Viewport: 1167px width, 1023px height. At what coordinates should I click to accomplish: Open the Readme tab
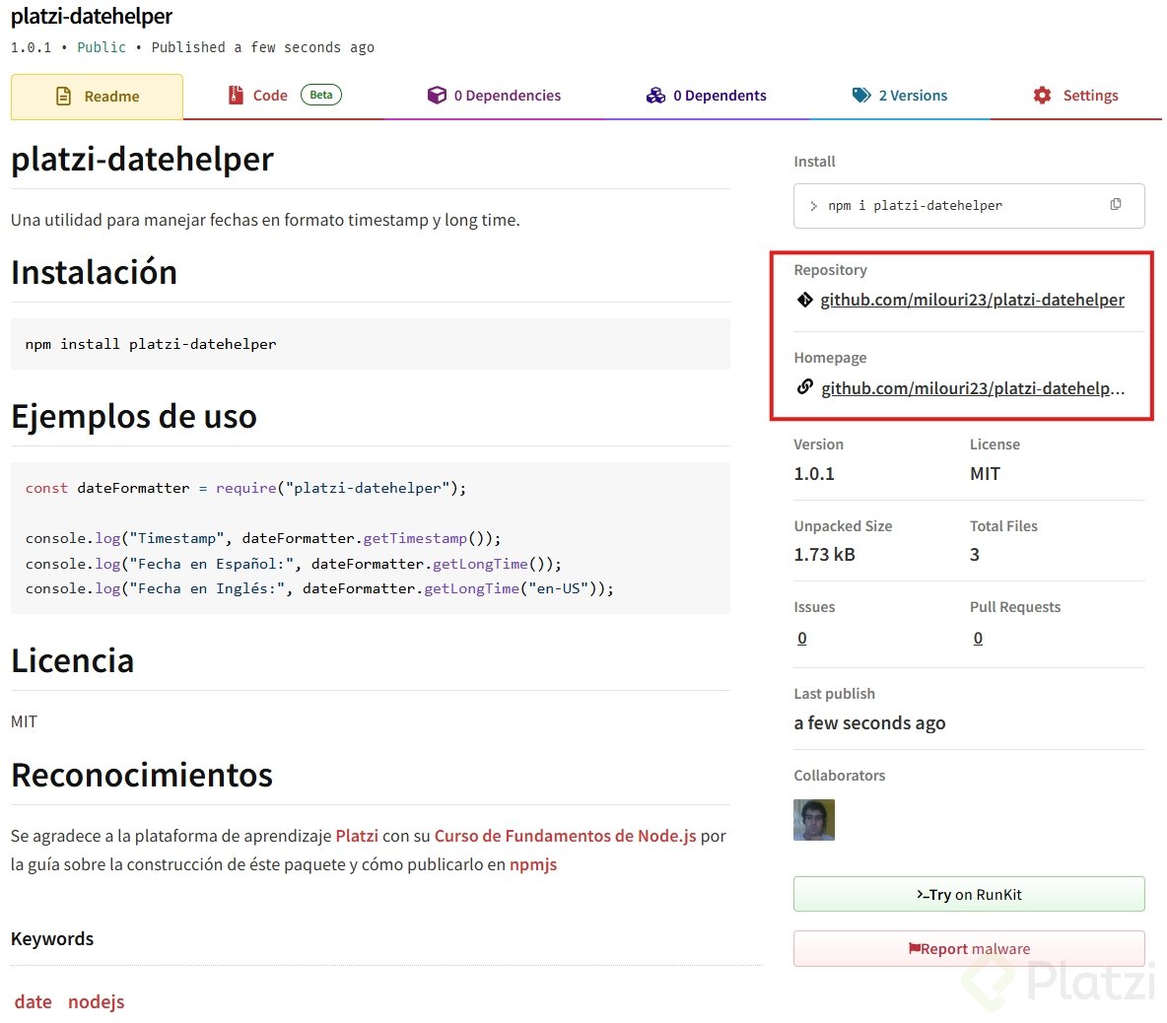(x=97, y=96)
